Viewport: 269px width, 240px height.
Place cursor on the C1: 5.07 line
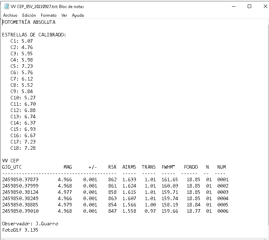[x=22, y=41]
